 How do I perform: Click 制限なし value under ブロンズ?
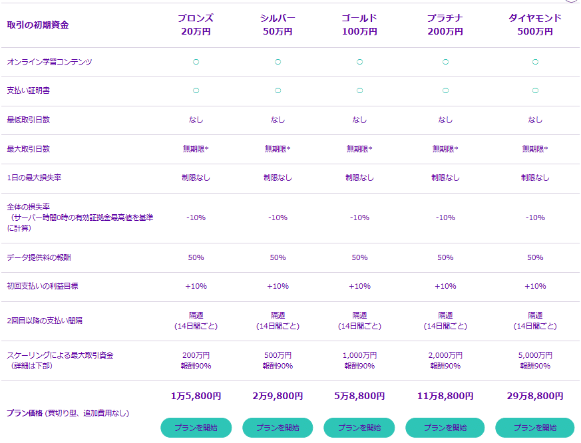coord(196,178)
